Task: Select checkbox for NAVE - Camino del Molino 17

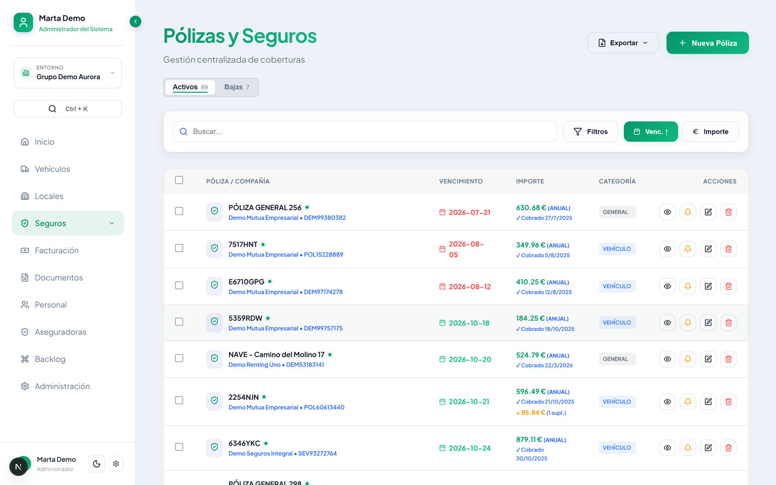Action: [179, 358]
